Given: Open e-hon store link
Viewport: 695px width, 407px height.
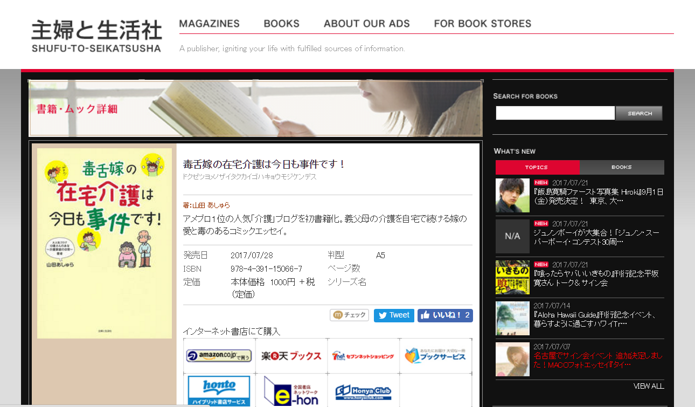Looking at the screenshot, I should (291, 391).
